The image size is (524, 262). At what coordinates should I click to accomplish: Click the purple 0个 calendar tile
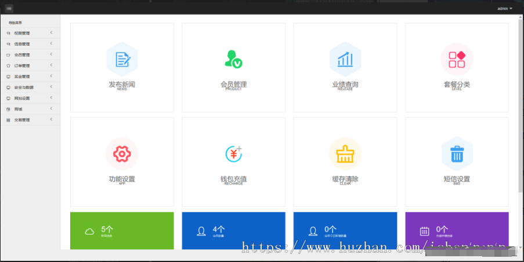[x=457, y=231]
